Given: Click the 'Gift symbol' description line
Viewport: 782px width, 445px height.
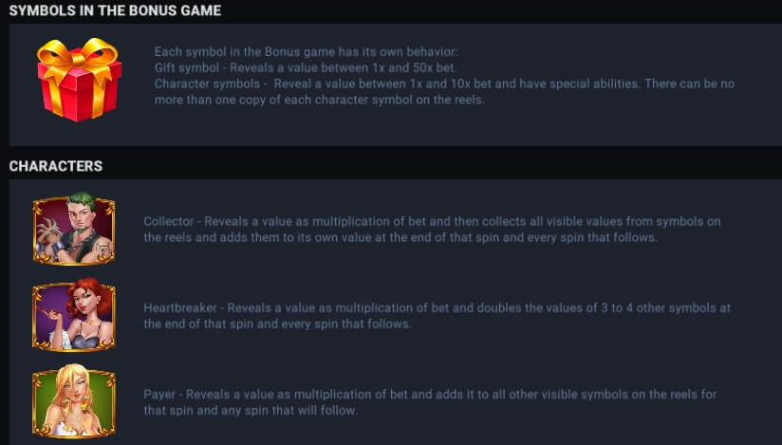Looking at the screenshot, I should [x=306, y=67].
